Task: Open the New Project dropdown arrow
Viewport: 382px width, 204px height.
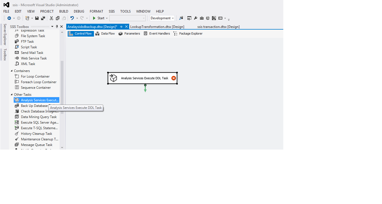Action: tap(32, 18)
